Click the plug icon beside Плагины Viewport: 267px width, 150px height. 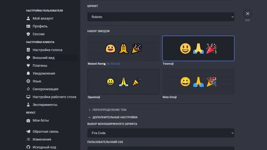click(x=28, y=65)
